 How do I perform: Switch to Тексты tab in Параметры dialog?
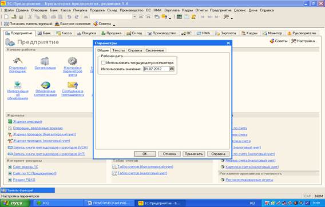[118, 50]
